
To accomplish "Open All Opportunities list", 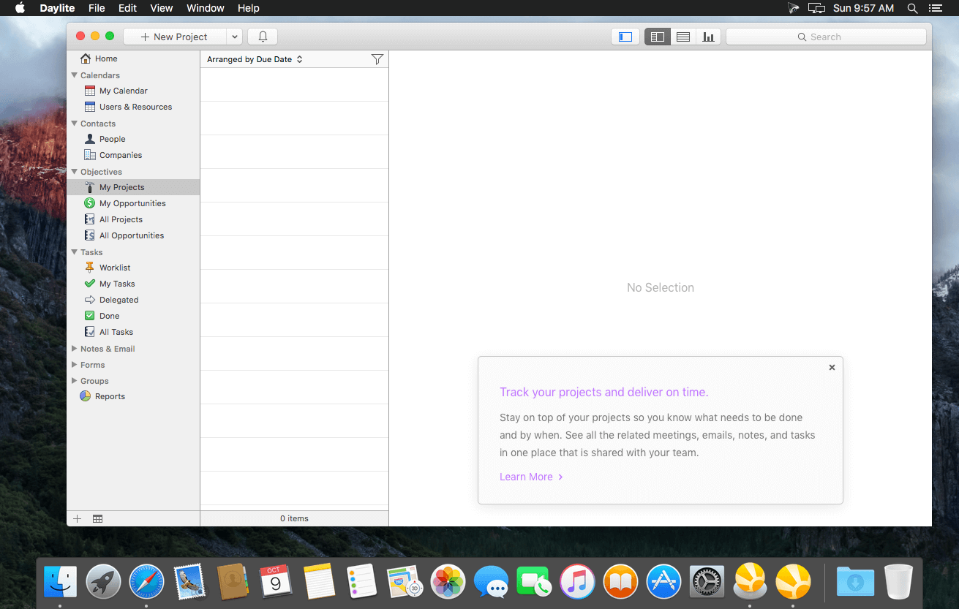I will click(124, 235).
